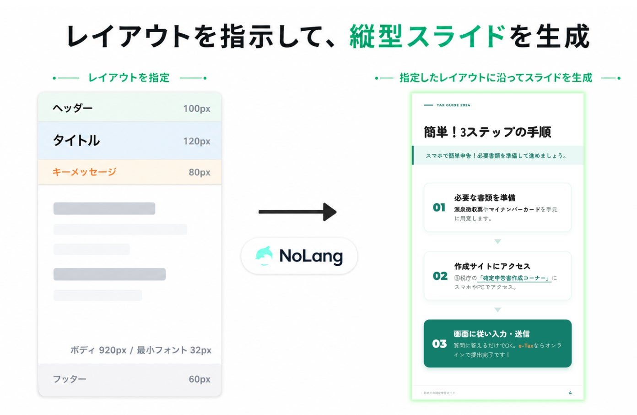
Task: Click the green key message banner
Action: [497, 156]
